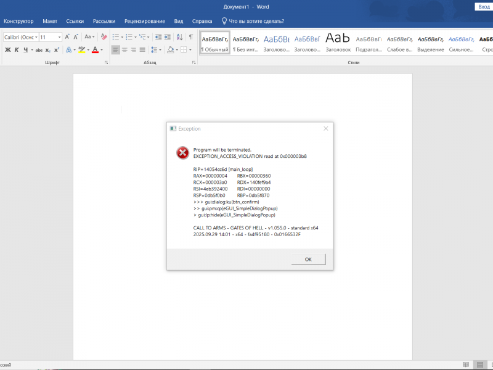Click the Вход sign-in button
The image size is (493, 370).
[x=484, y=6]
